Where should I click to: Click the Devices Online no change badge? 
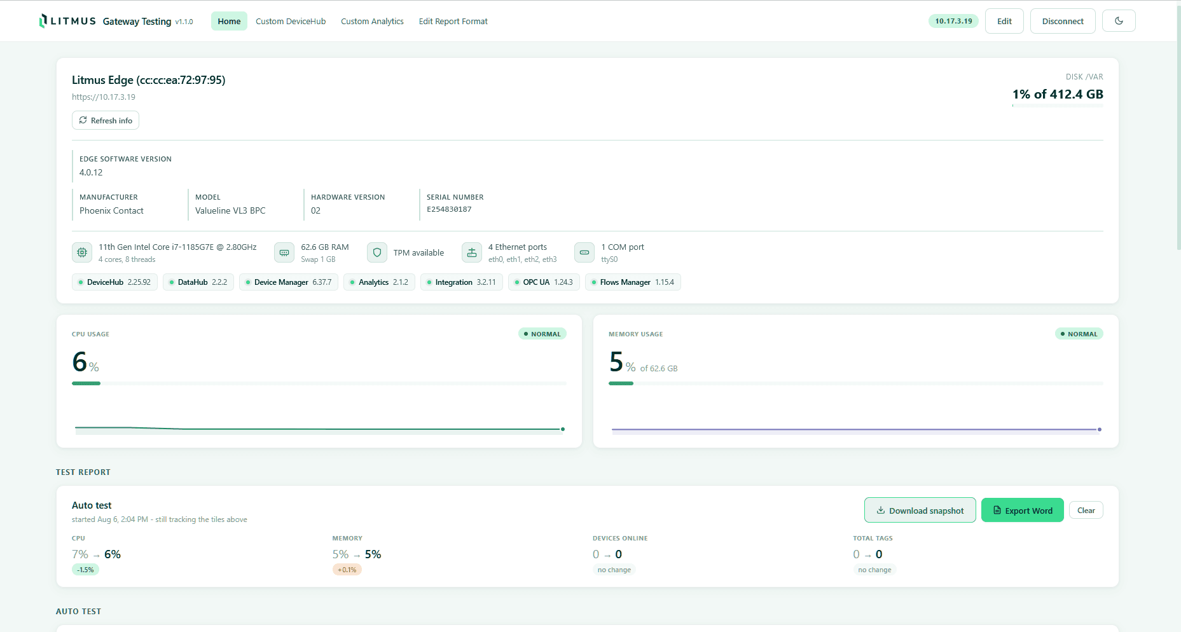click(x=614, y=570)
